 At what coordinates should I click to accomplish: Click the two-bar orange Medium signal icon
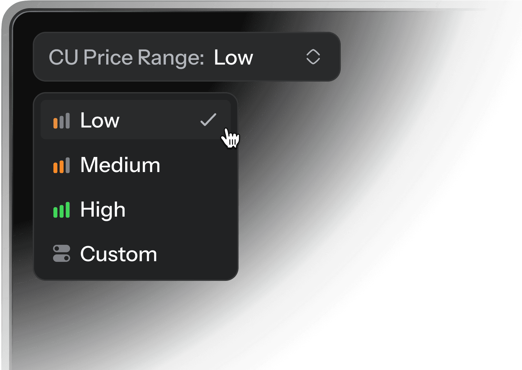click(x=62, y=165)
